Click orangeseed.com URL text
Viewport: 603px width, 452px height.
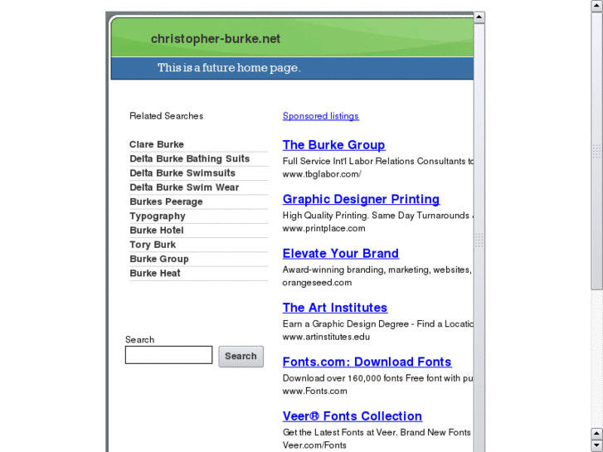coord(317,282)
